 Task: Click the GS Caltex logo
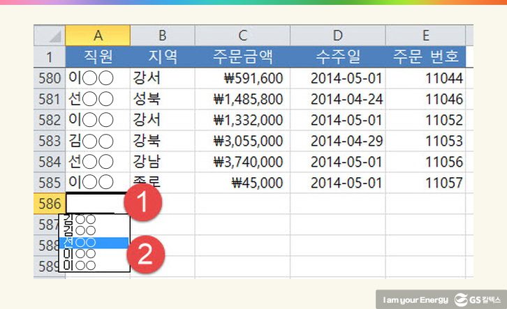coord(480,298)
